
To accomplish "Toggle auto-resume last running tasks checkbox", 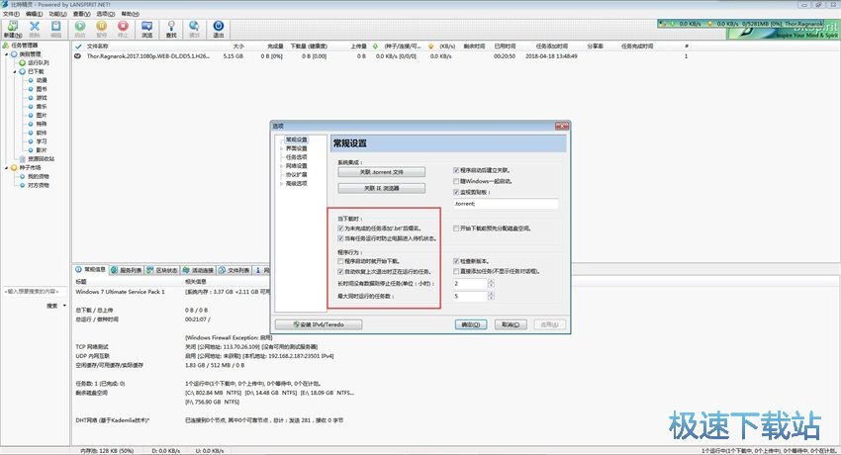I will tap(340, 272).
